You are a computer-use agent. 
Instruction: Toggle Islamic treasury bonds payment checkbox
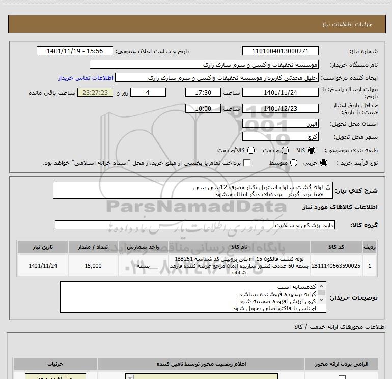tap(247, 163)
